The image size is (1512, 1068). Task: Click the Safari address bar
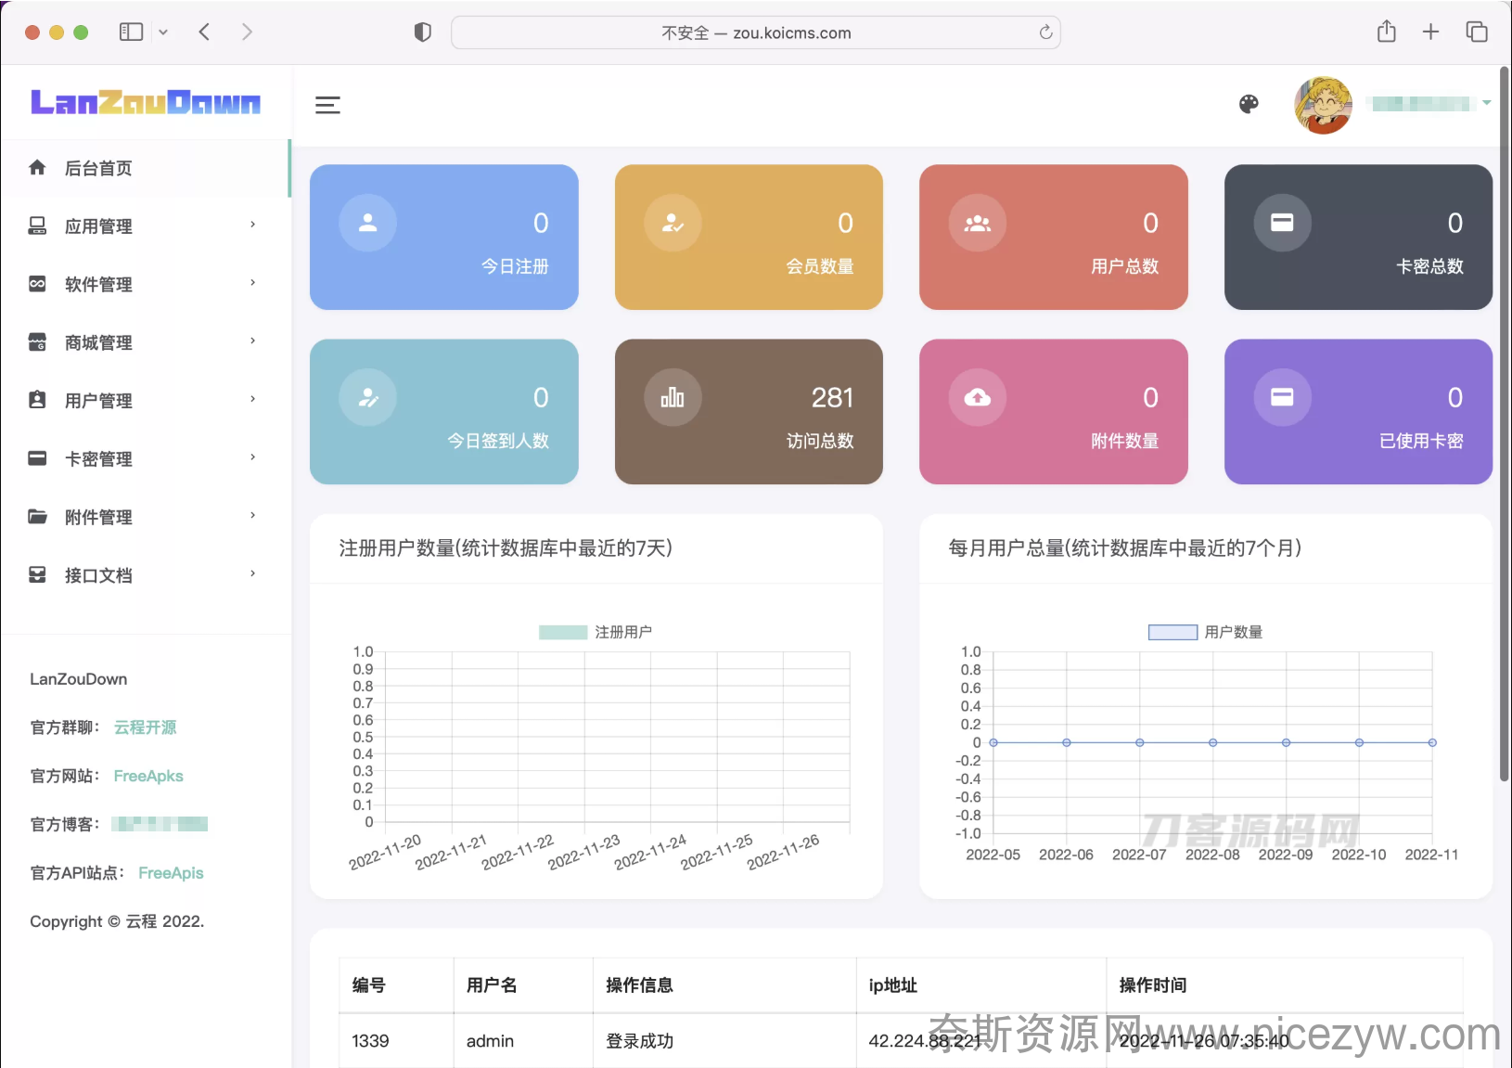pos(756,32)
